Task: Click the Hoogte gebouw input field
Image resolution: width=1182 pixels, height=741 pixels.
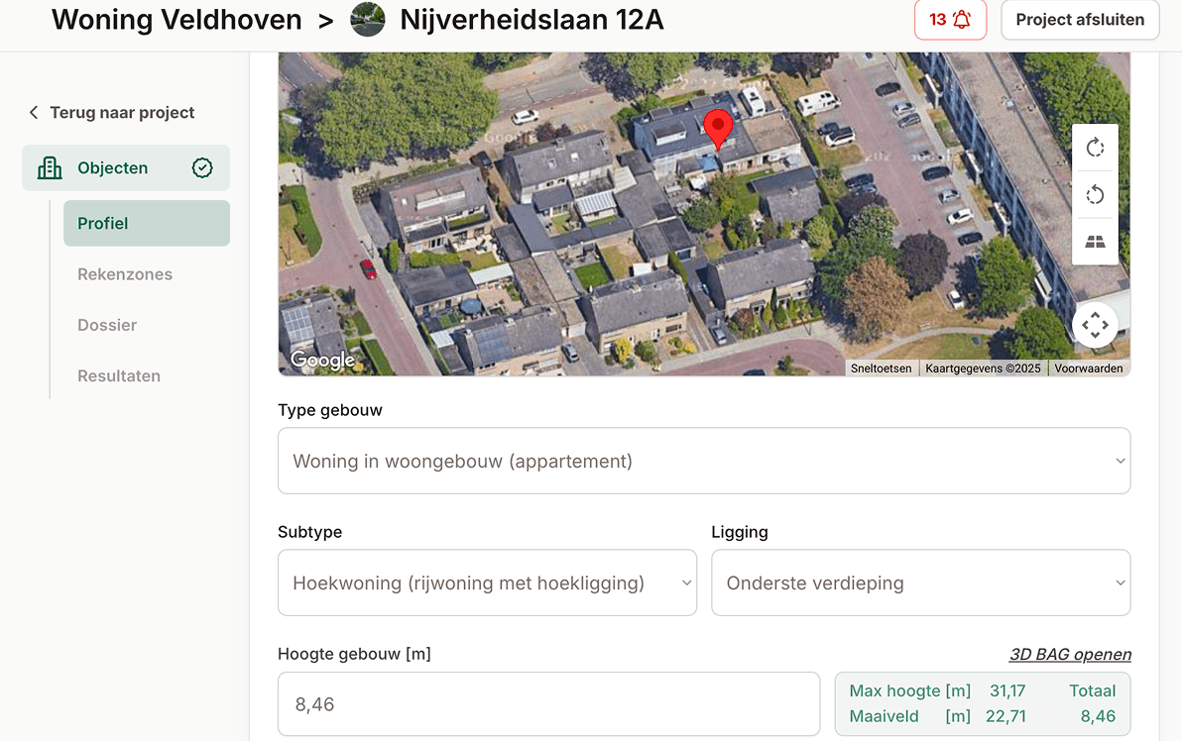Action: coord(548,703)
